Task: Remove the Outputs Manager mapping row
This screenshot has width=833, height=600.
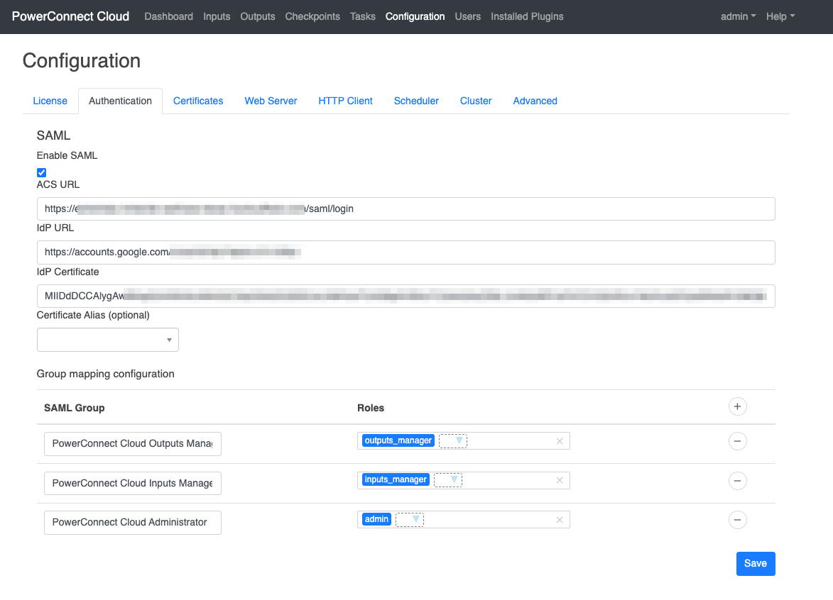Action: [x=737, y=441]
